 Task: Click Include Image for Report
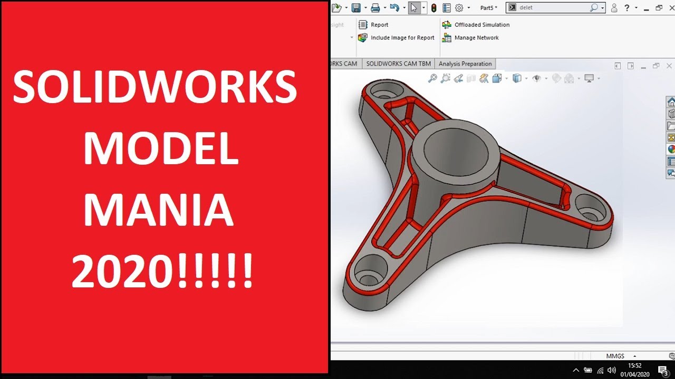pyautogui.click(x=397, y=38)
